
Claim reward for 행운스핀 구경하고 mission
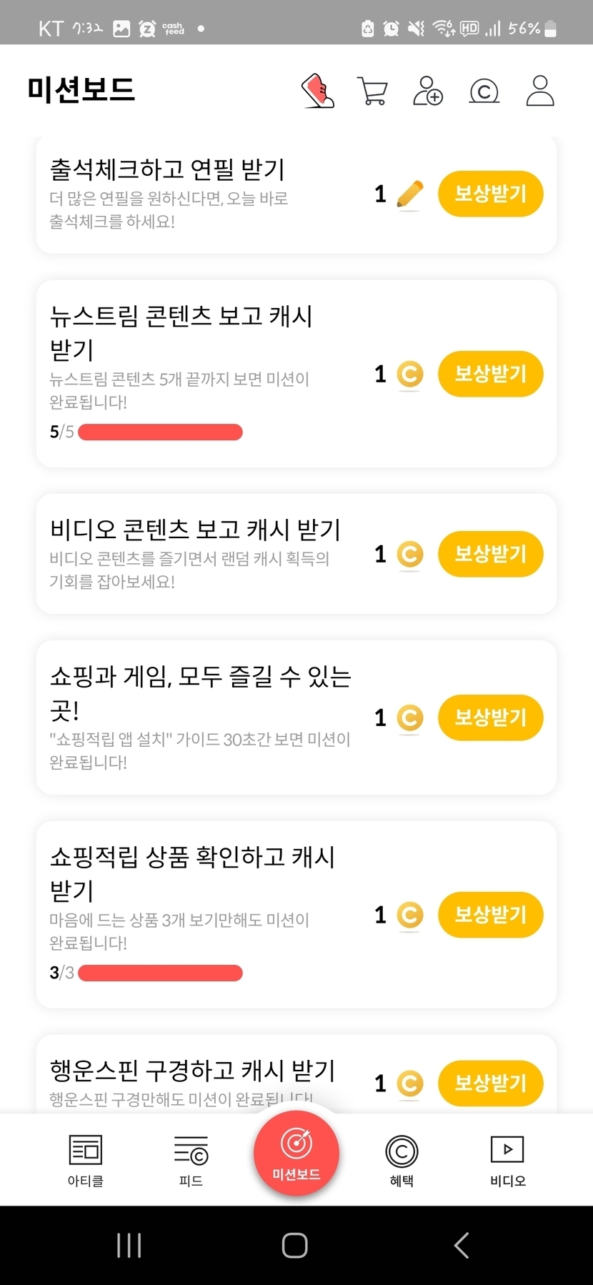pos(490,1083)
